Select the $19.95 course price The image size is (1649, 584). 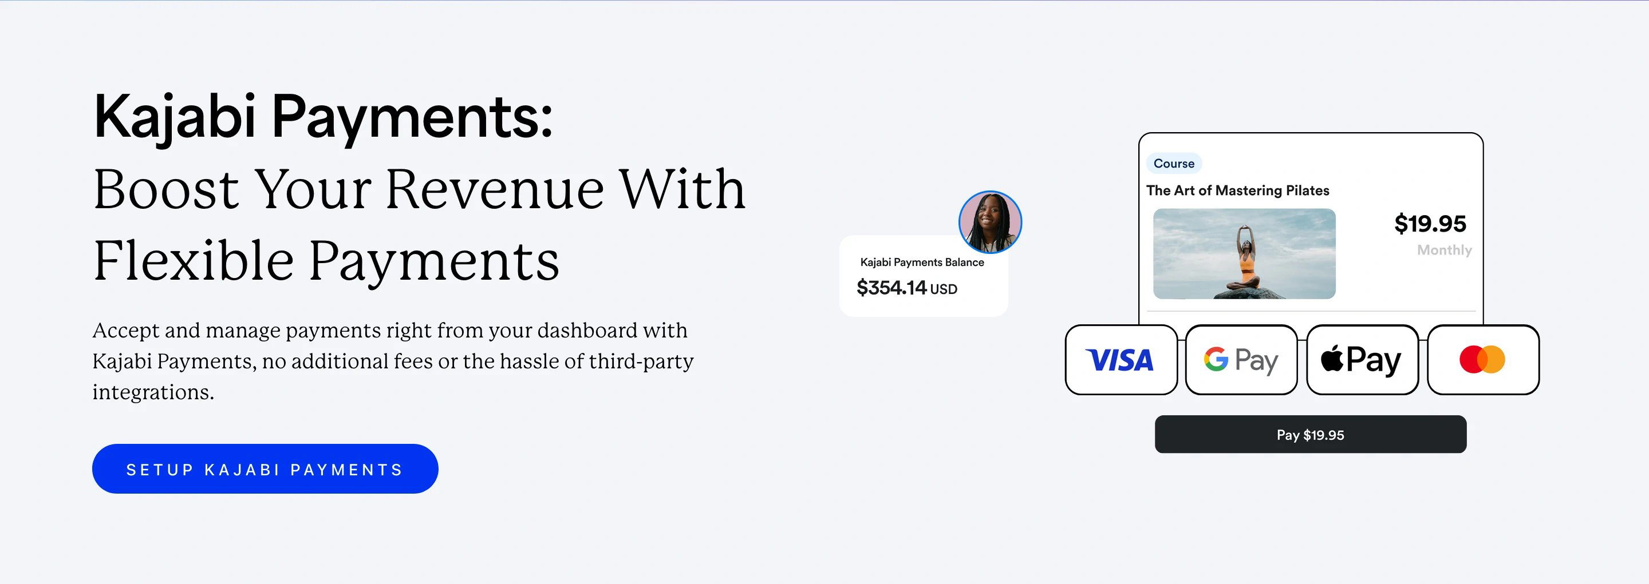pos(1430,224)
